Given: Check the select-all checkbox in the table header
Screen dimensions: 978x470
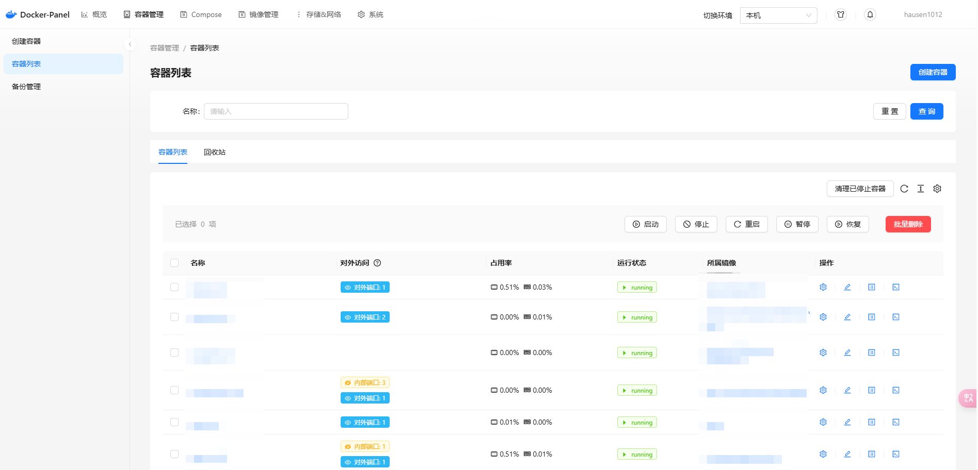Looking at the screenshot, I should (174, 263).
